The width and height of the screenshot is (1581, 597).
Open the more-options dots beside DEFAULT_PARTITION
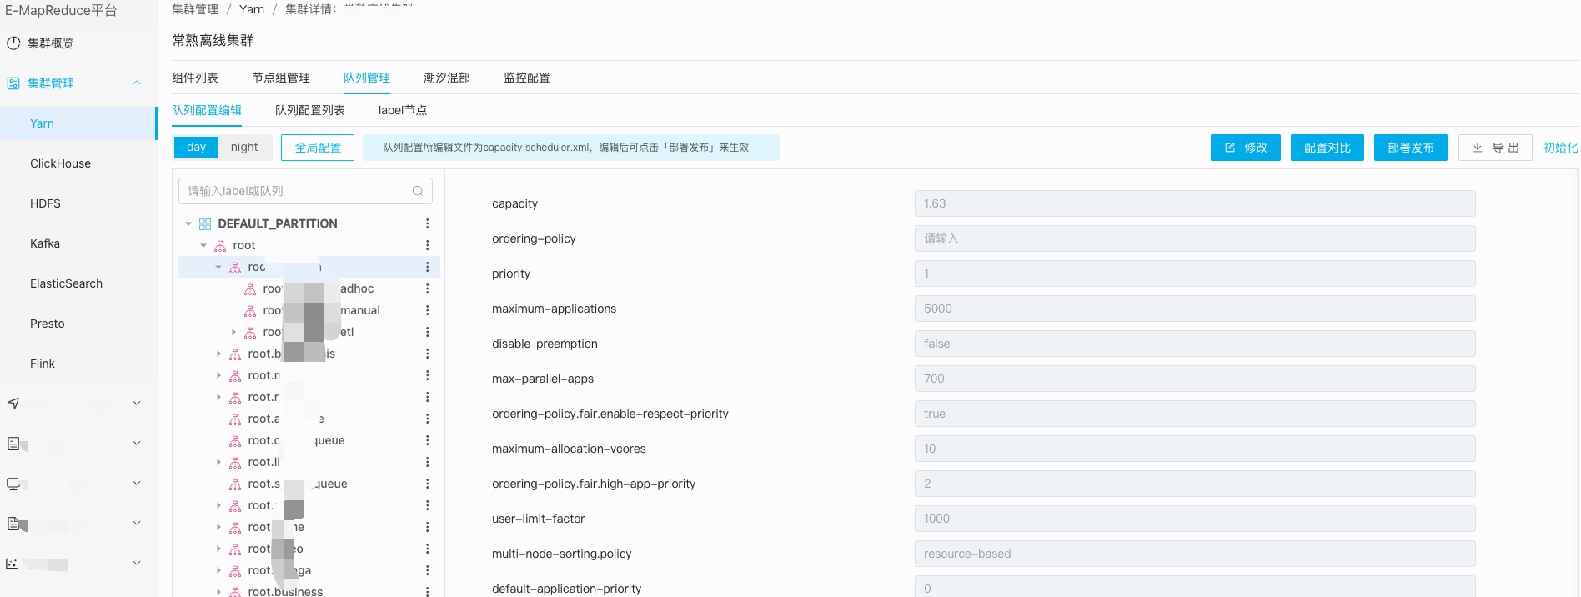click(x=427, y=223)
